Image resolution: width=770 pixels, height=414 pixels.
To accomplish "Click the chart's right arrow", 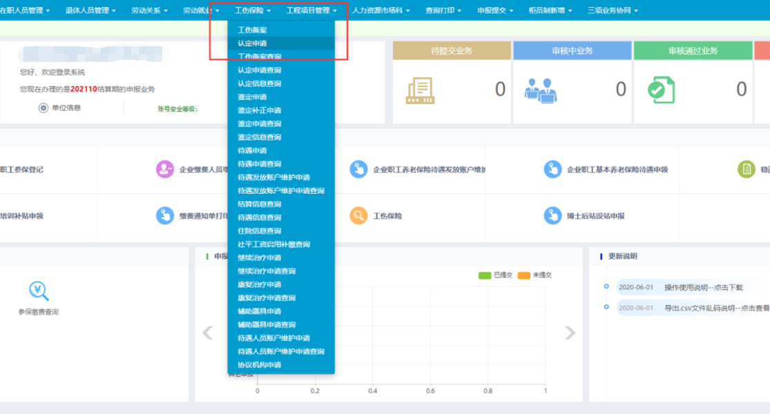I will pyautogui.click(x=570, y=333).
